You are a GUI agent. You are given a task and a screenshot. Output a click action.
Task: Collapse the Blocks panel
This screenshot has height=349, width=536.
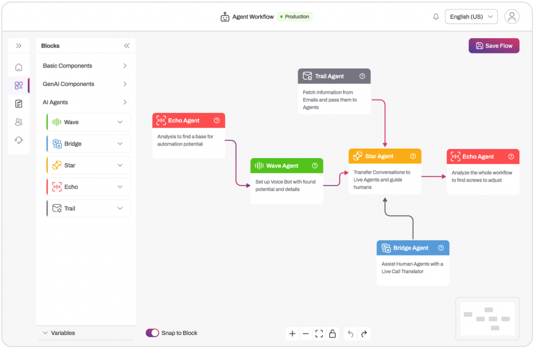tap(127, 46)
